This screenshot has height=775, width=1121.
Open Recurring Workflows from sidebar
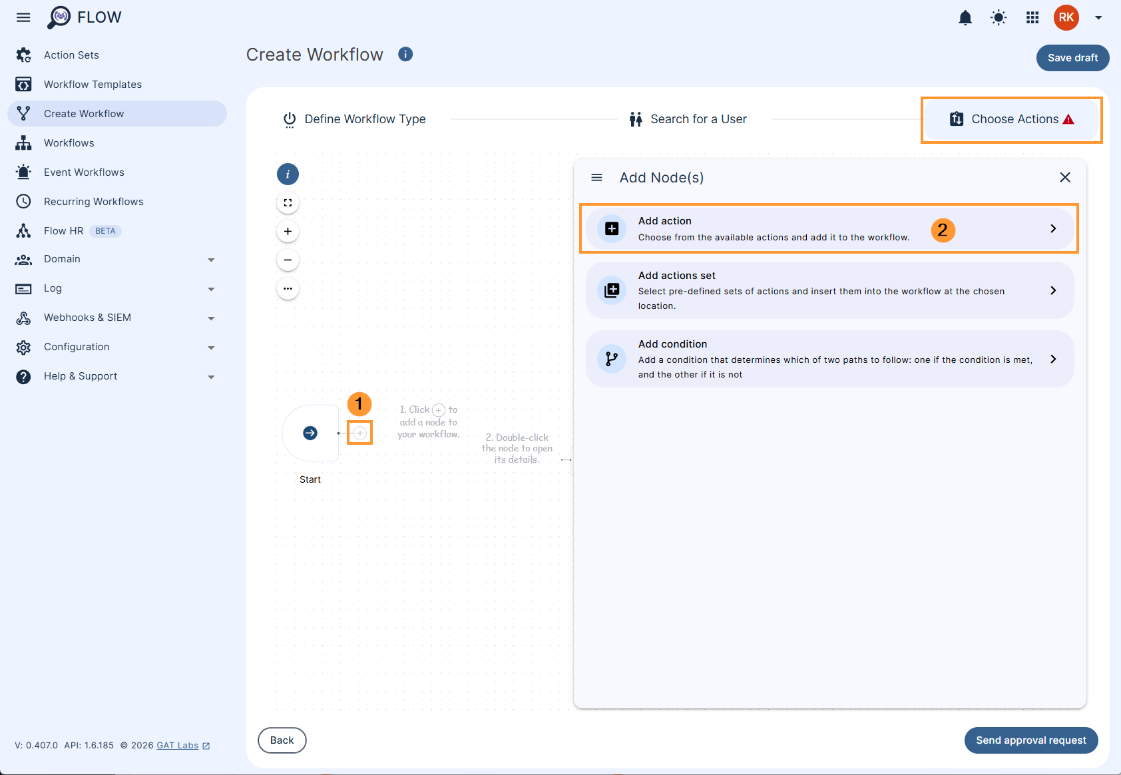click(93, 201)
